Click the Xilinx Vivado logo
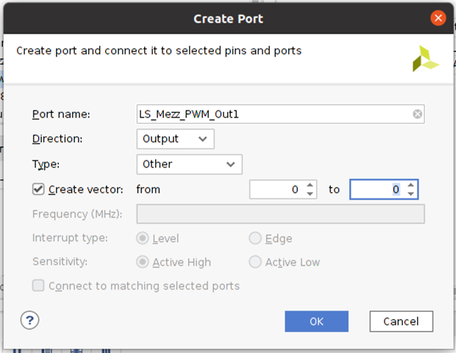The width and height of the screenshot is (456, 353). click(425, 59)
